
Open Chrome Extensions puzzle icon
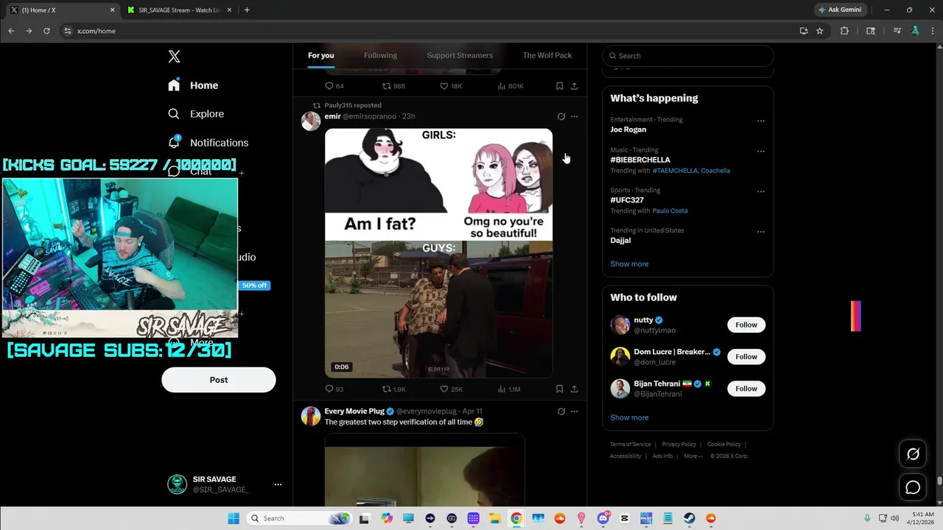(x=844, y=31)
